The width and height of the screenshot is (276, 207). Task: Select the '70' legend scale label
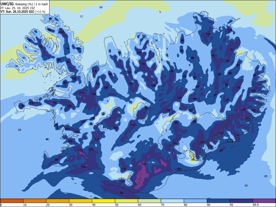coord(163,205)
